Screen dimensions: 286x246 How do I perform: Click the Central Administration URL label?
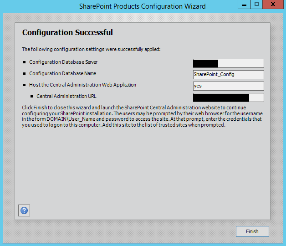pos(66,96)
